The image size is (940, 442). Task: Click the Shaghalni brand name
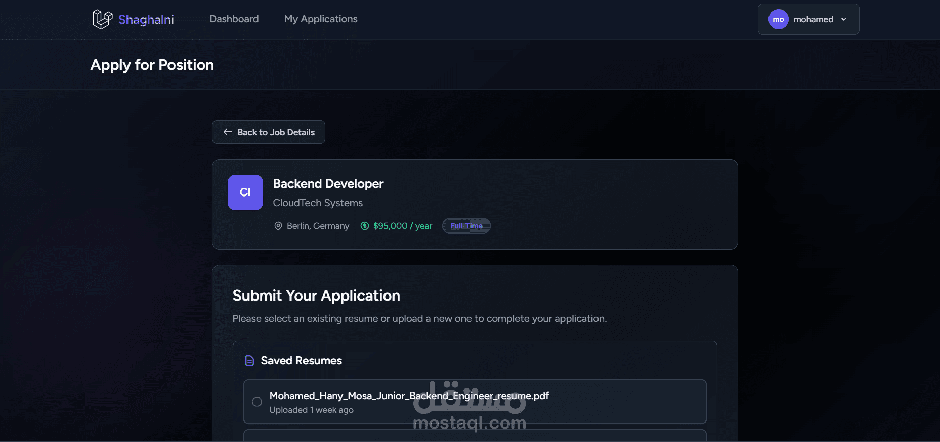(x=146, y=19)
